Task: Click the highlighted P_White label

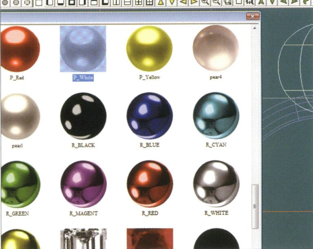Action: (83, 78)
